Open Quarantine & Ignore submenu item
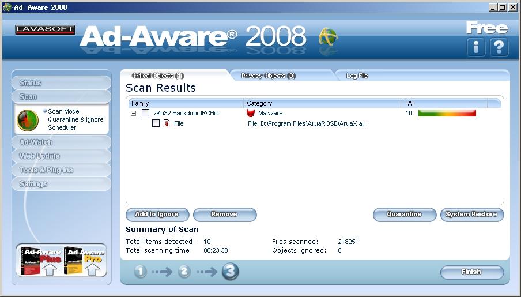This screenshot has width=521, height=297. [75, 119]
